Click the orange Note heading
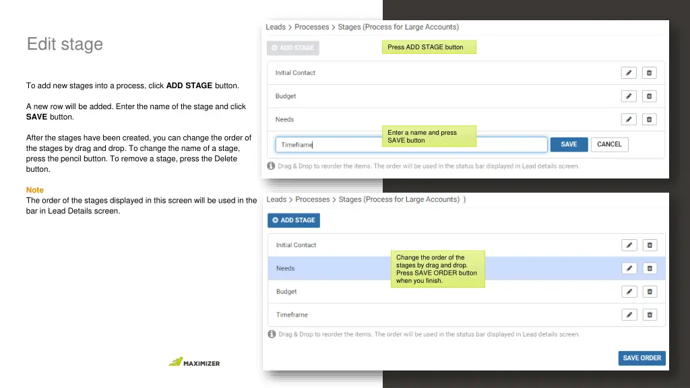 [x=35, y=190]
